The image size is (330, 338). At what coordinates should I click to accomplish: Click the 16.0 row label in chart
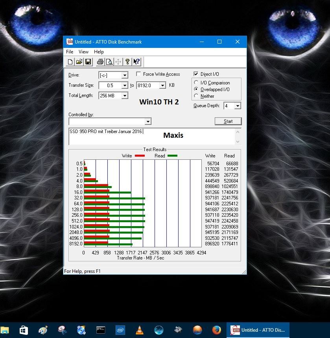click(x=78, y=192)
